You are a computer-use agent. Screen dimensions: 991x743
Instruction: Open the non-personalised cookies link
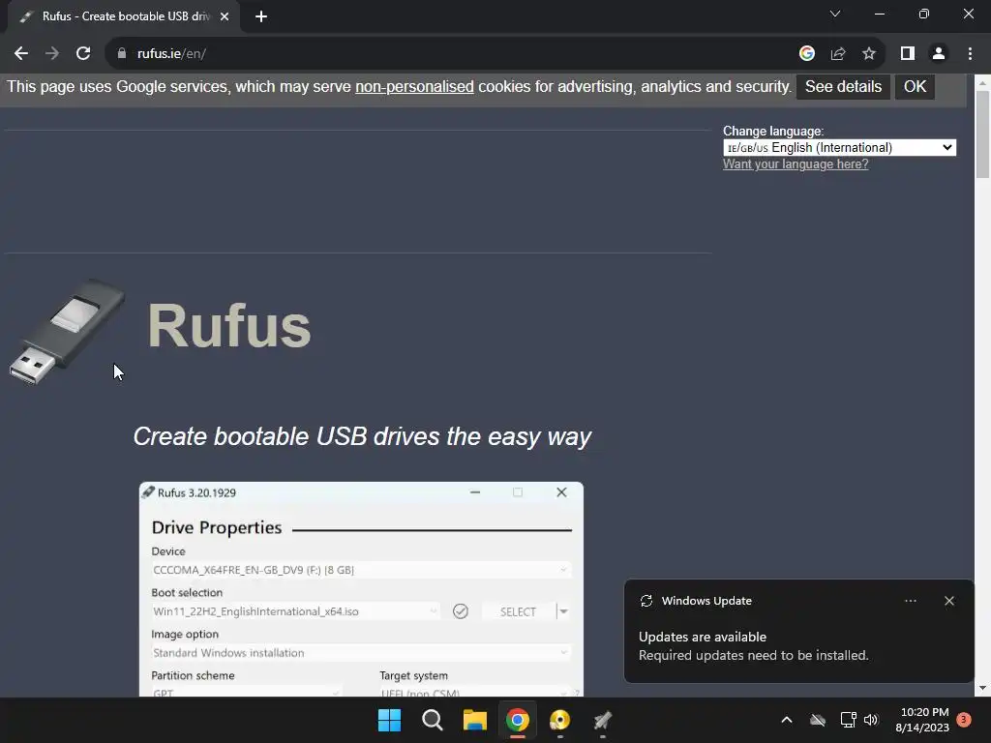(414, 86)
